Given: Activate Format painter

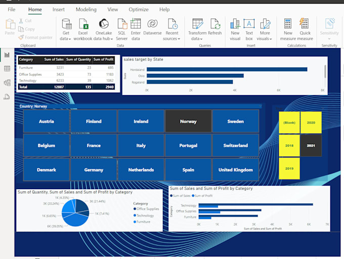Looking at the screenshot, I should pyautogui.click(x=35, y=37).
